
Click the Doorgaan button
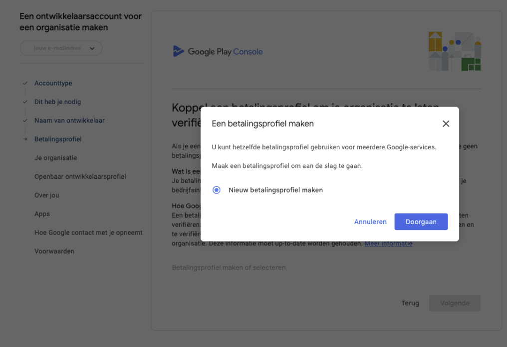pyautogui.click(x=421, y=222)
